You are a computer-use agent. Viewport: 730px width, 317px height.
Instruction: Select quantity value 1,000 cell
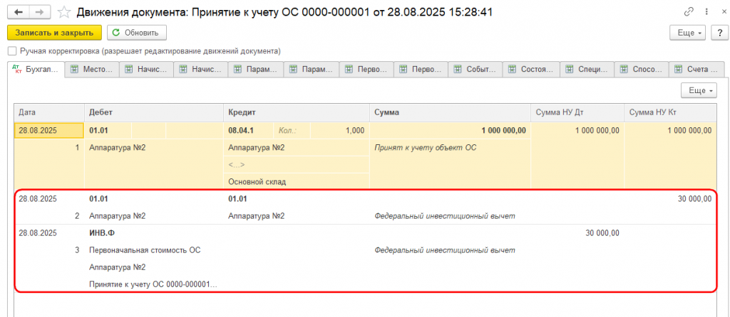click(x=339, y=130)
